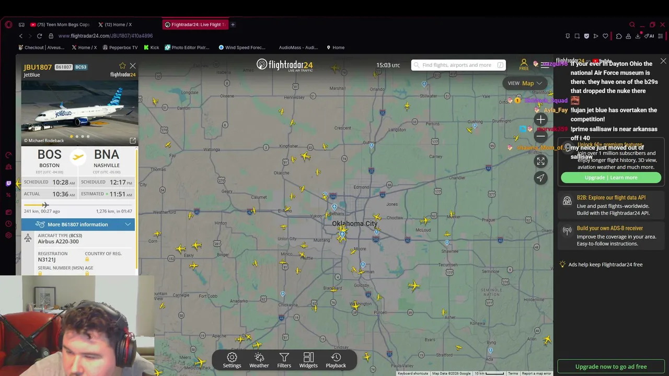
Task: Open Wind Speed Forecast bookmark
Action: coord(242,48)
